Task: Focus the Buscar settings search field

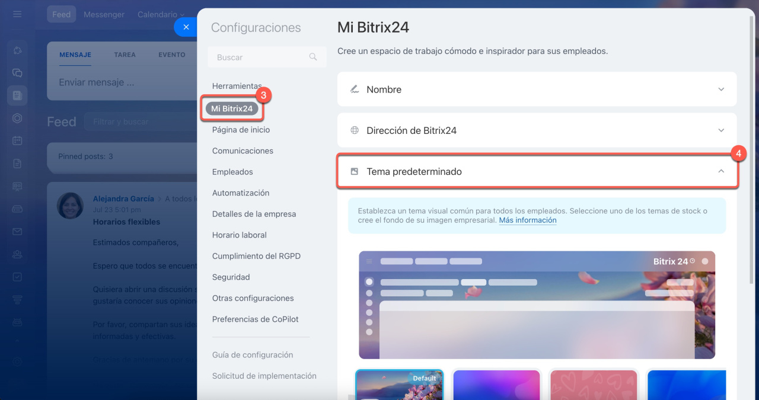Action: [267, 57]
